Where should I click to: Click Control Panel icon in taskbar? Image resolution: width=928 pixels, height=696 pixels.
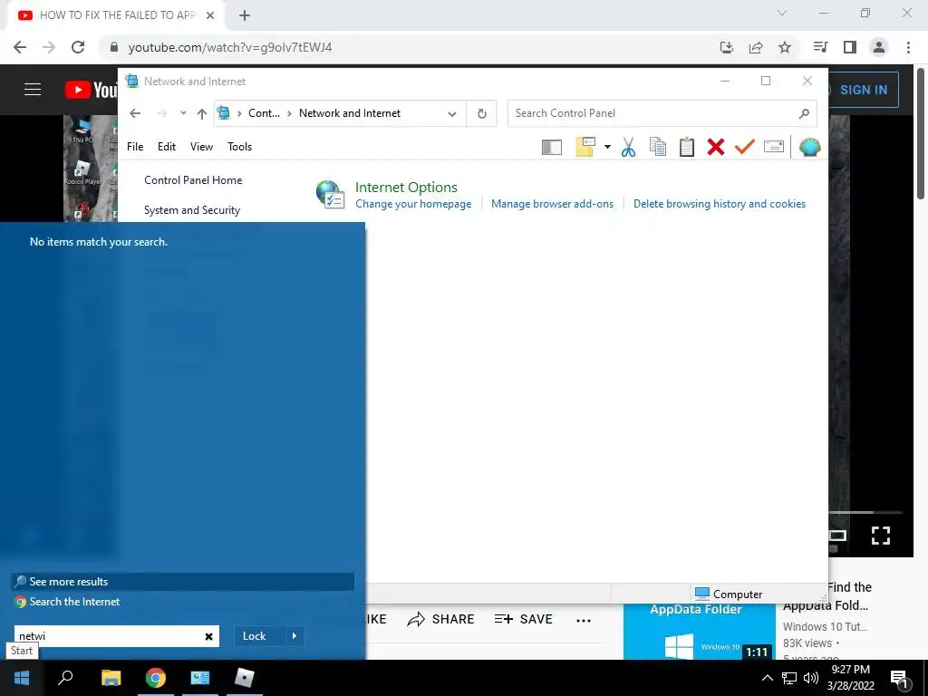pyautogui.click(x=200, y=678)
